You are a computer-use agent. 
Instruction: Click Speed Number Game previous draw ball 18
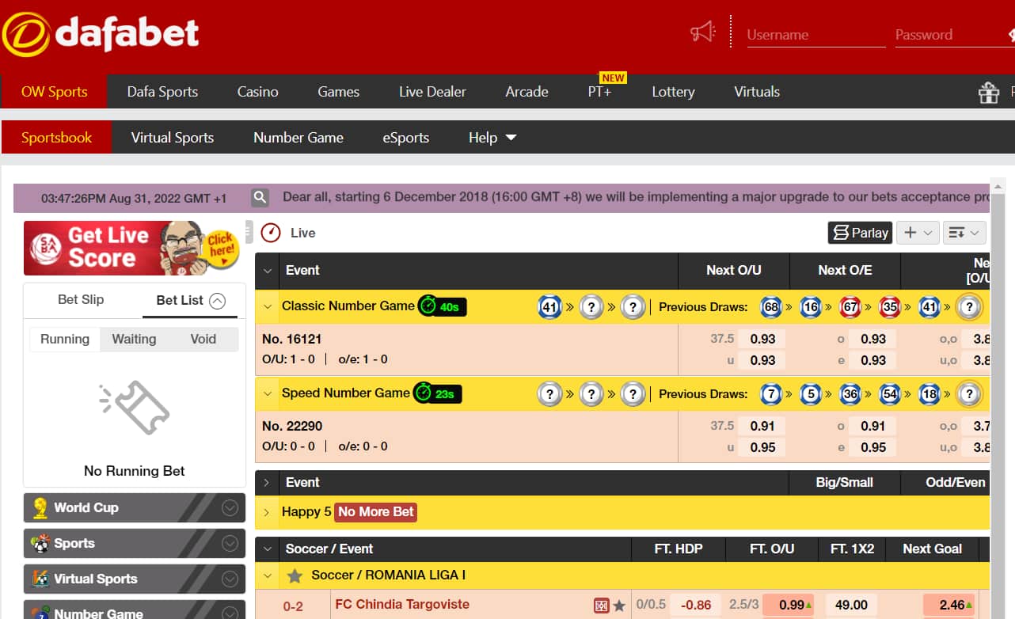929,393
